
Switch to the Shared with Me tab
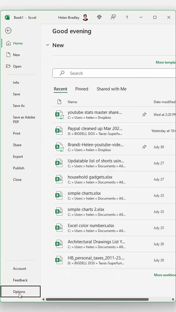[x=111, y=89]
